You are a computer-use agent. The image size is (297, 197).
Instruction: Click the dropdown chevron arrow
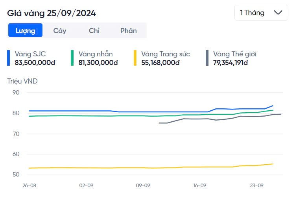[278, 13]
